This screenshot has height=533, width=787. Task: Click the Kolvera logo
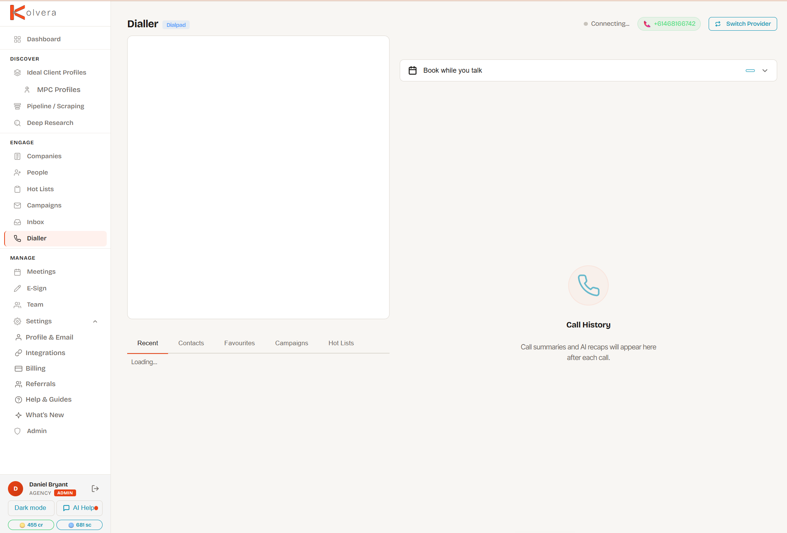33,12
